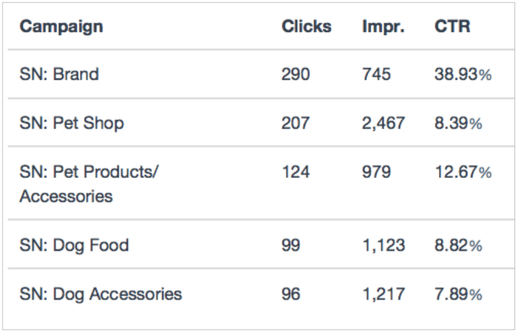Select the 38.93% CTR value
Screen dimensions: 517x332
pos(463,74)
